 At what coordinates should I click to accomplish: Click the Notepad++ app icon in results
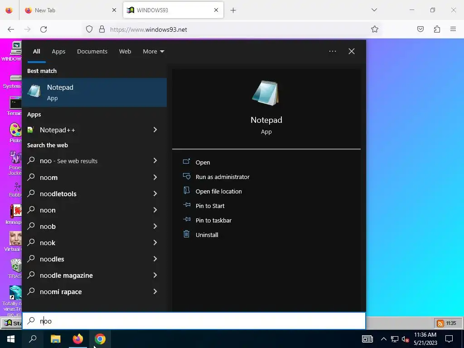(x=30, y=130)
